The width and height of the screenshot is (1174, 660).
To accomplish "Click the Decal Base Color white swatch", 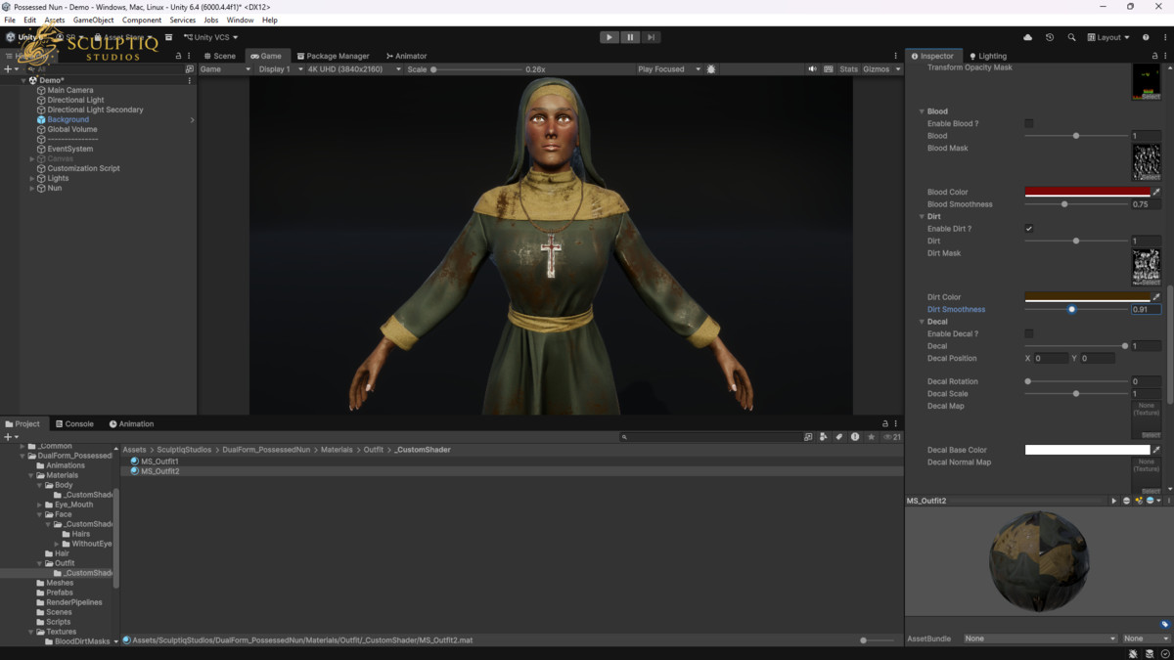I will point(1087,450).
